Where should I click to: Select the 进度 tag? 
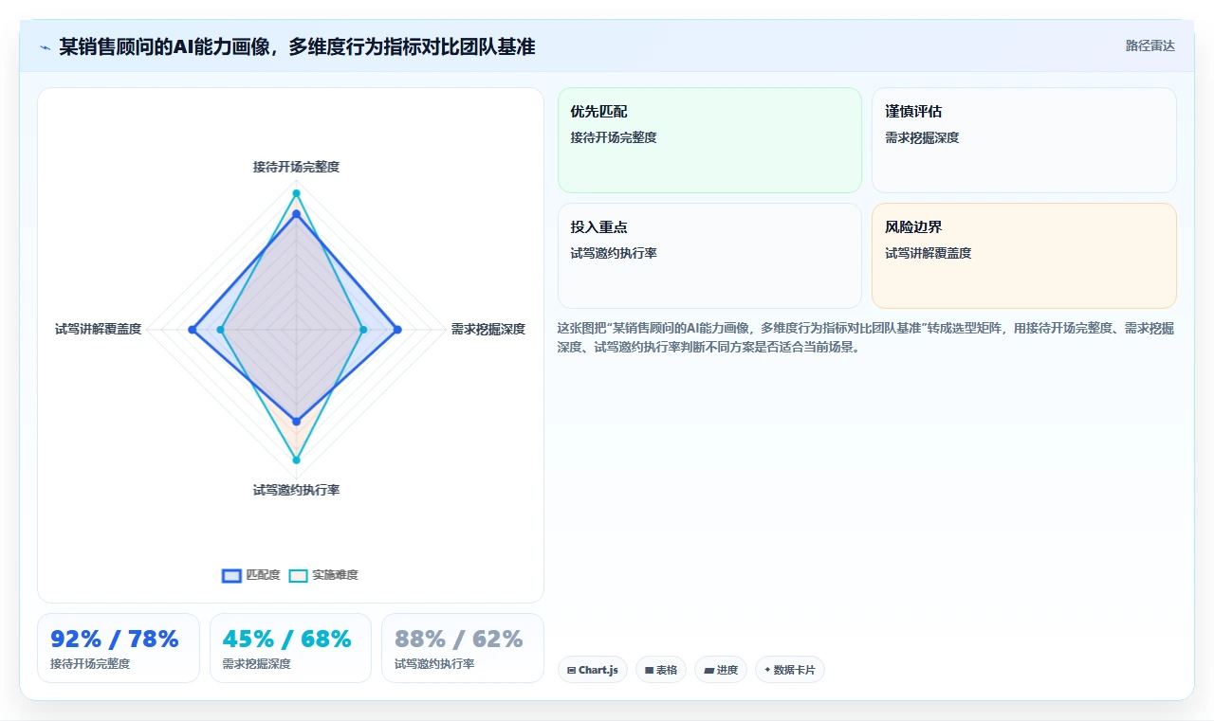click(721, 670)
